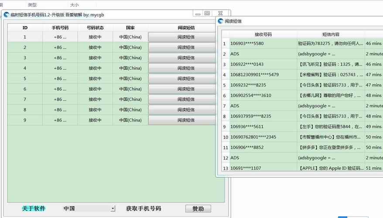
Task: Expand the 中国 country dropdown
Action: coord(113,208)
